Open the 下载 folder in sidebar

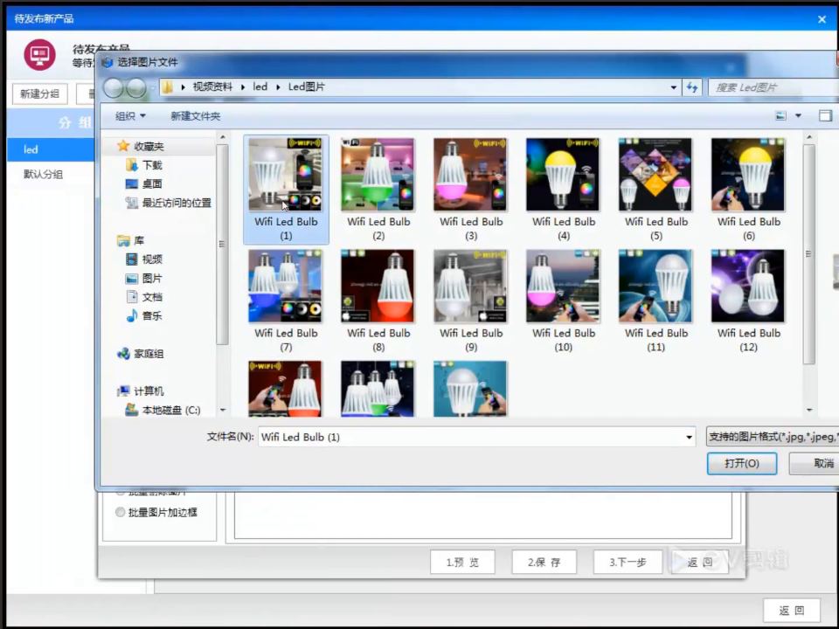[143, 165]
